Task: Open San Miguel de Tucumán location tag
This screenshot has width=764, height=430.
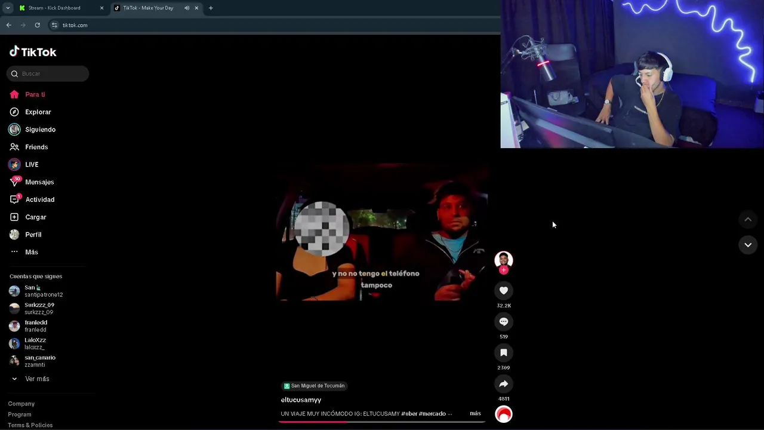Action: [314, 386]
